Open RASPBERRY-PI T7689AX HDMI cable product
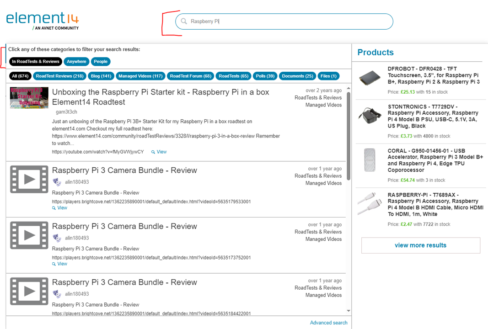This screenshot has width=488, height=329. point(435,205)
